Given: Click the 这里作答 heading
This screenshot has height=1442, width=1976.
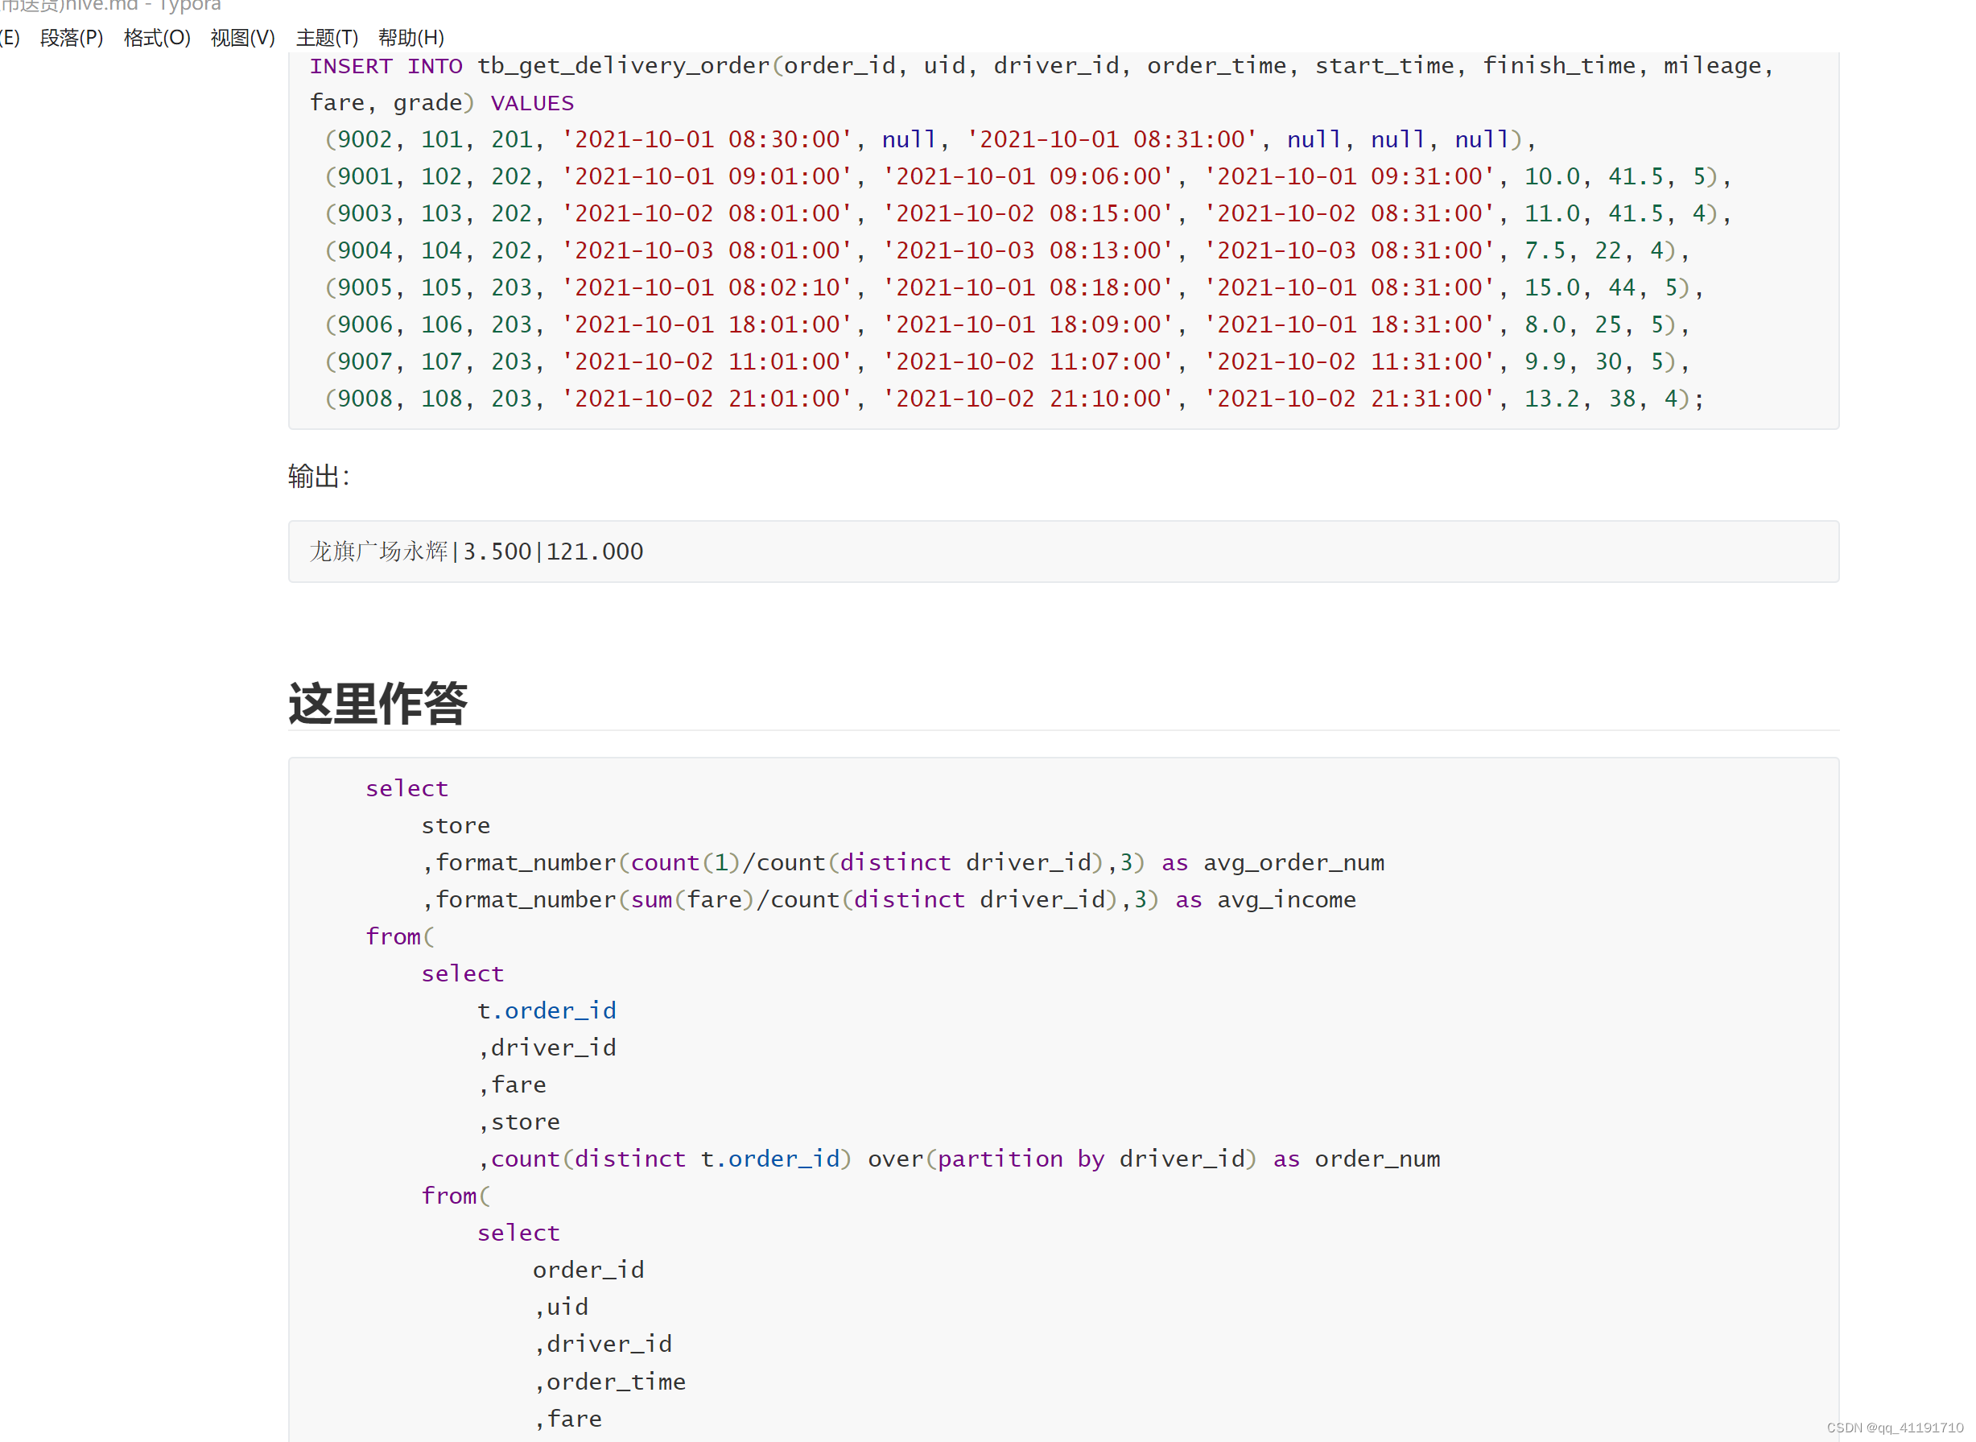Looking at the screenshot, I should pos(377,704).
